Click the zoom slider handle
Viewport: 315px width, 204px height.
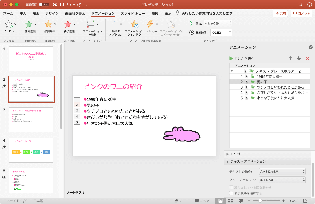click(260, 201)
